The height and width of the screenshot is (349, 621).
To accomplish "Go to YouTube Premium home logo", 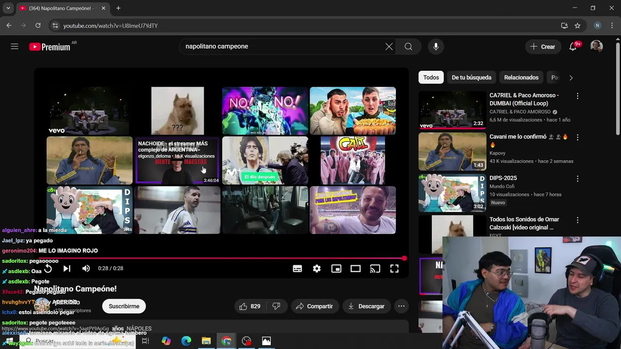I will click(x=49, y=47).
